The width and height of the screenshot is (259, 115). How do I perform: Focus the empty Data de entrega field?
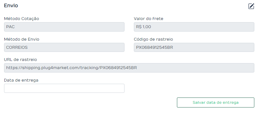tap(64, 88)
